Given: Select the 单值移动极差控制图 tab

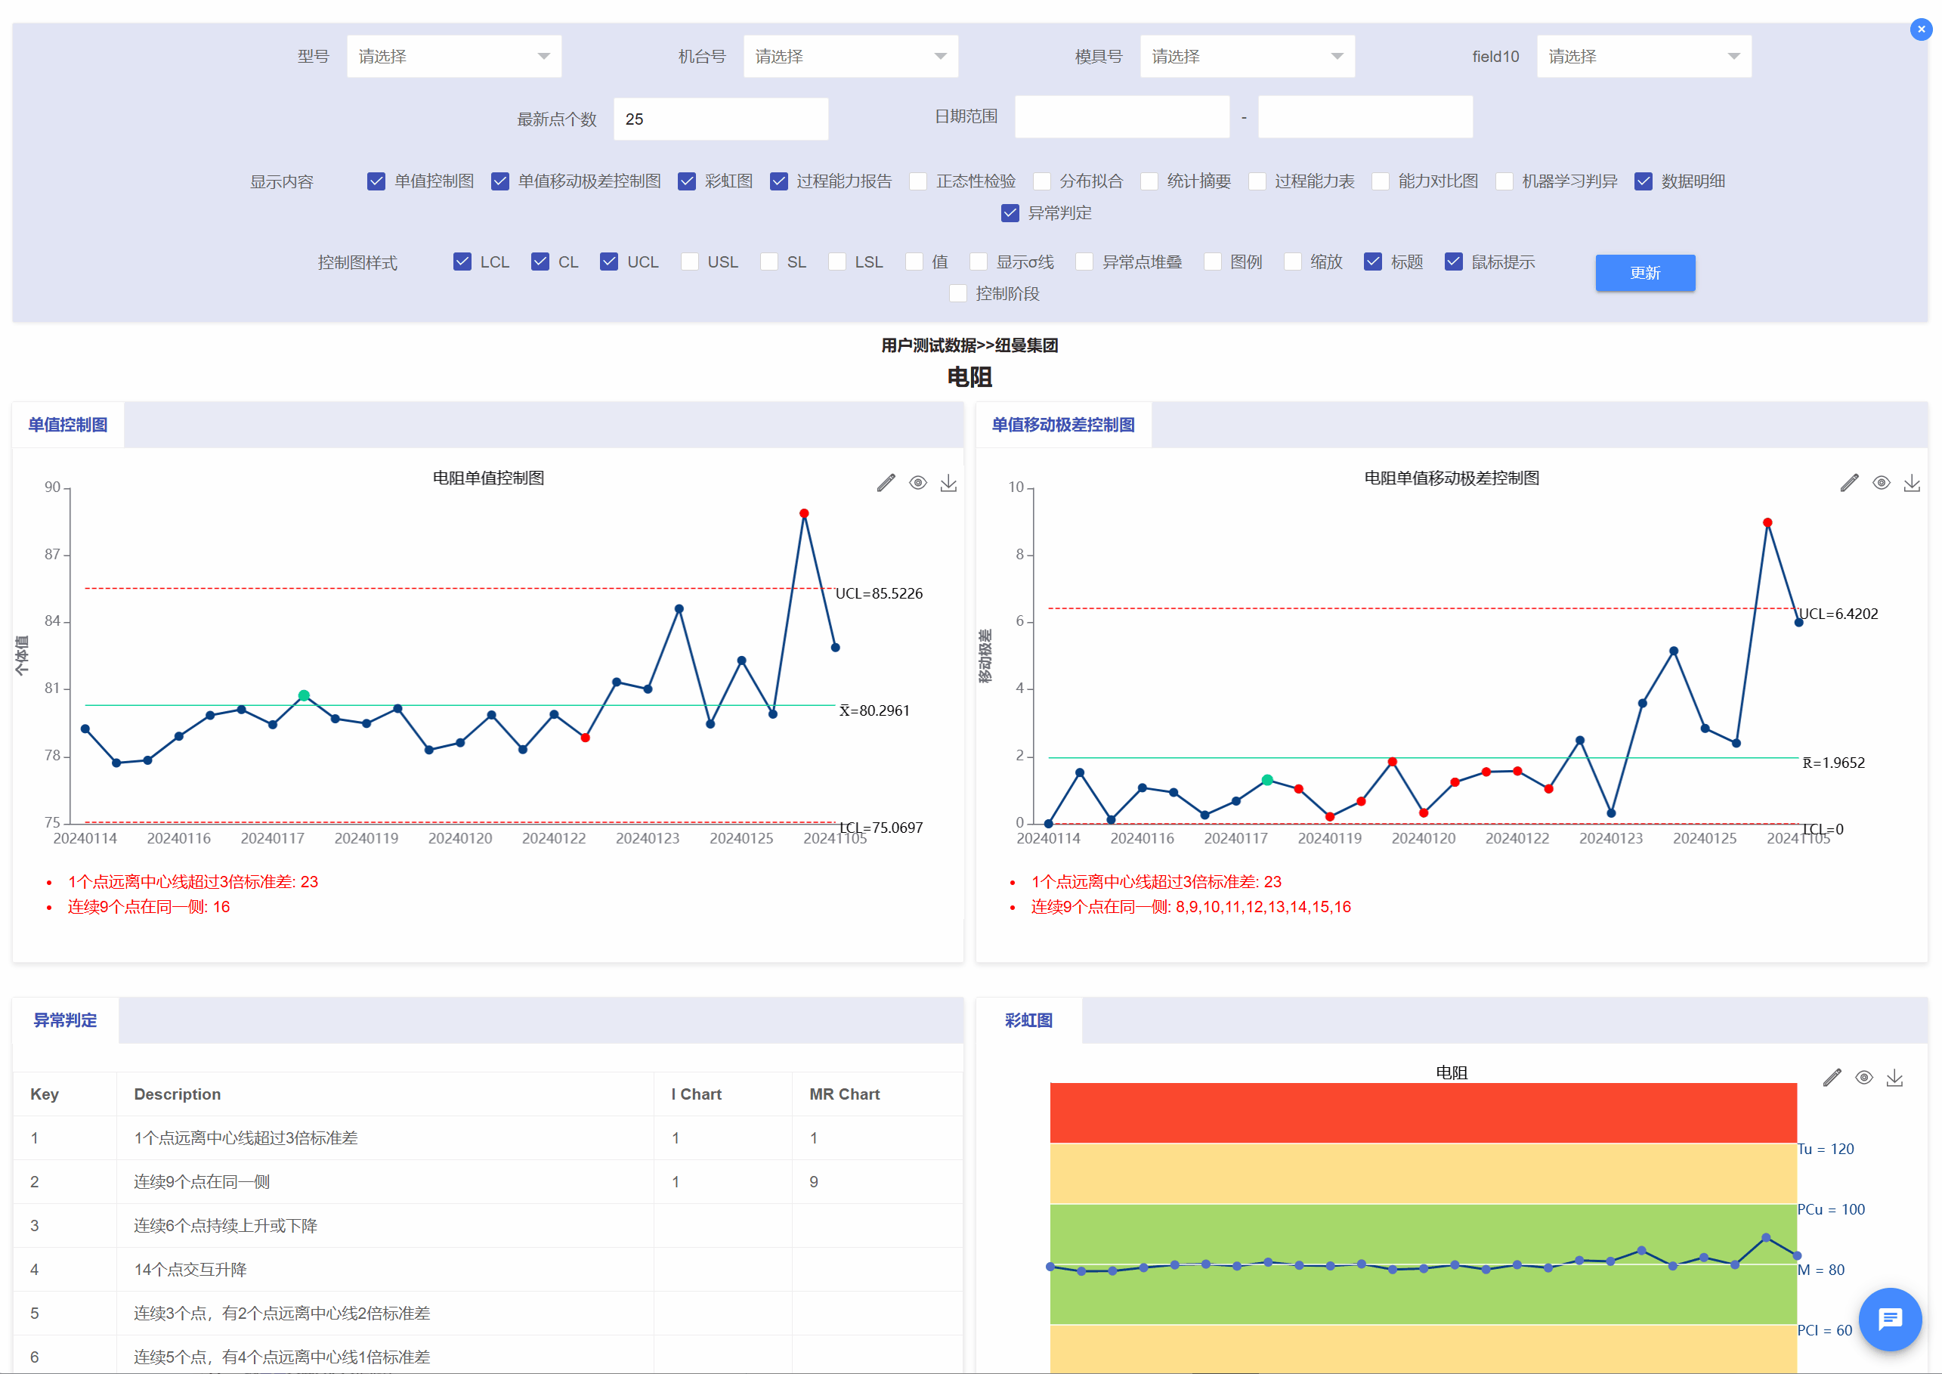Looking at the screenshot, I should pos(1063,425).
